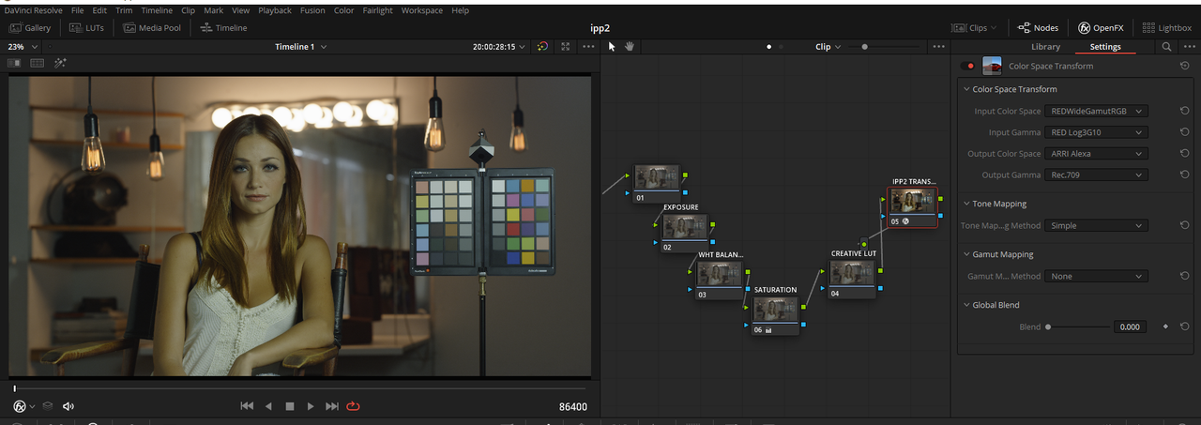Toggle the color bypass grades icon
The width and height of the screenshot is (1201, 425).
click(542, 46)
